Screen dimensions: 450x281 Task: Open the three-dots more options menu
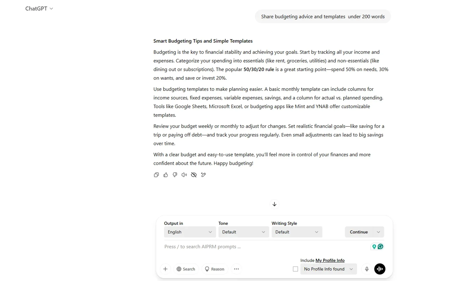click(x=237, y=269)
